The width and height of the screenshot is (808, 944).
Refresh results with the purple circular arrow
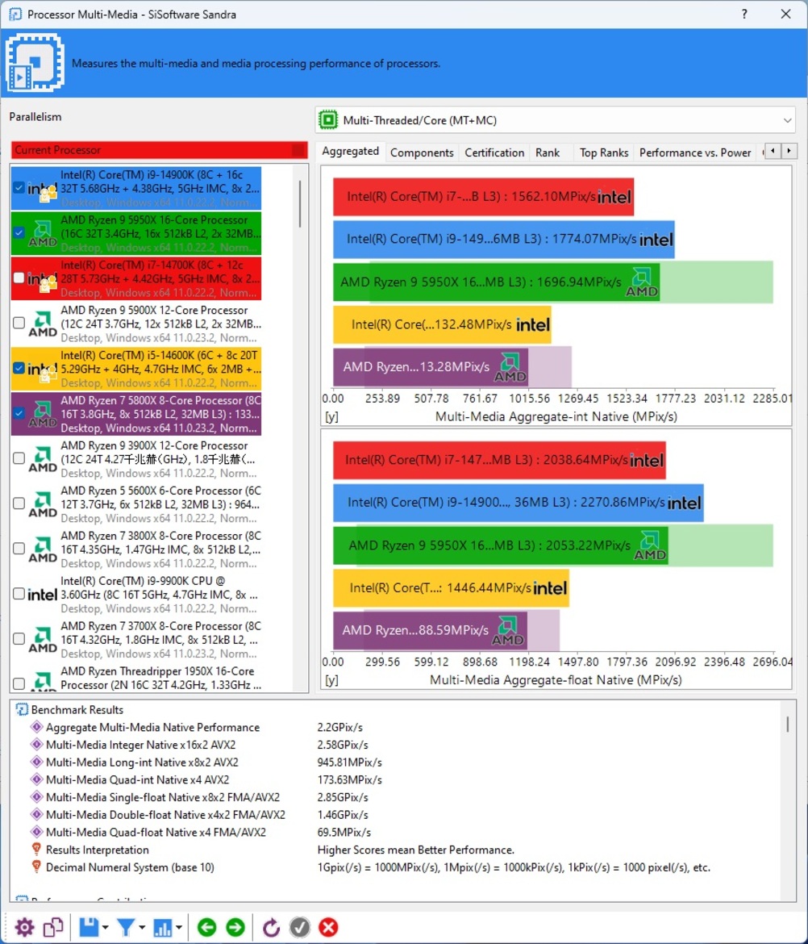(x=271, y=927)
